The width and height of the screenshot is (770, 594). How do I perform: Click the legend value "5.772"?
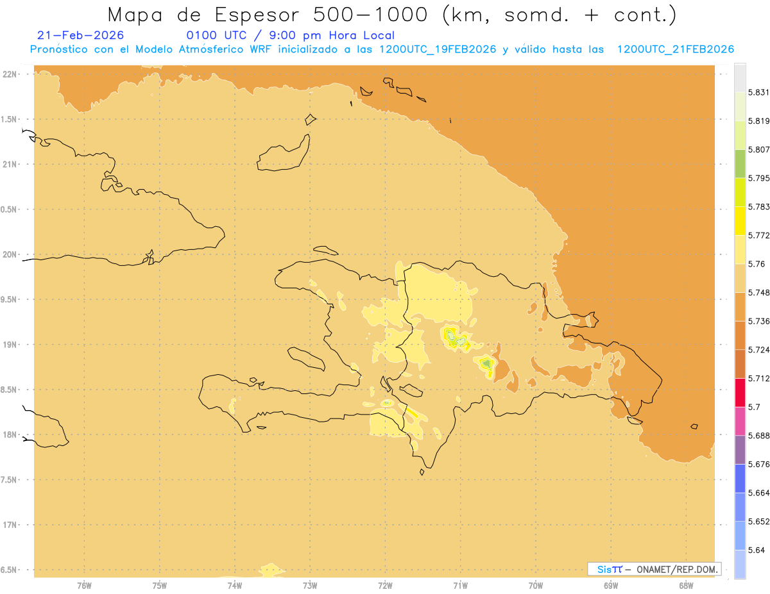(x=758, y=235)
